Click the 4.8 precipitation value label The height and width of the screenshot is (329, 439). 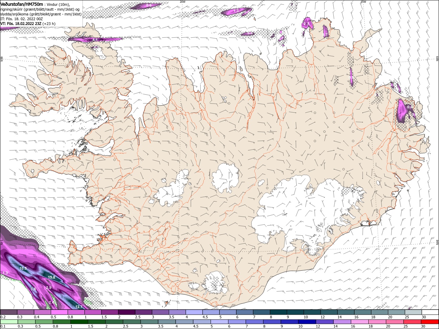tap(33, 289)
